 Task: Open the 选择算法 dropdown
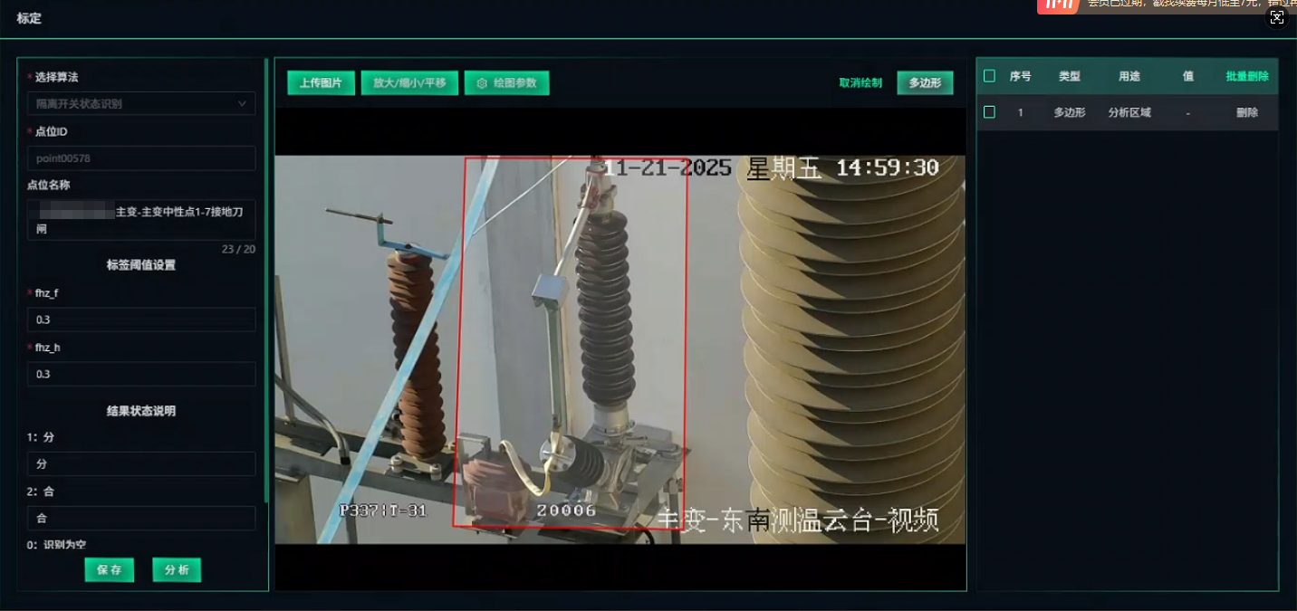pos(141,104)
